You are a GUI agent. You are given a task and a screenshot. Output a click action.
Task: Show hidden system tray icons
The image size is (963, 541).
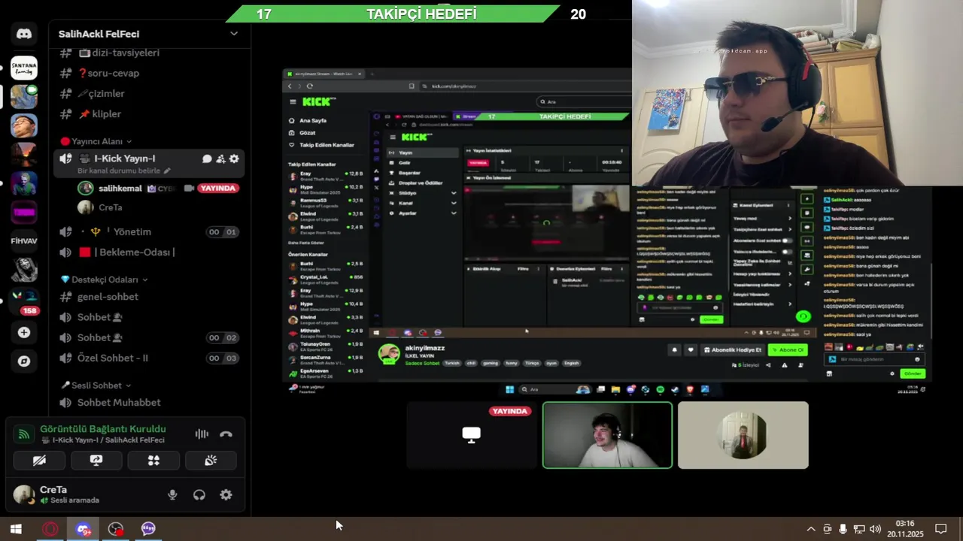(x=811, y=529)
